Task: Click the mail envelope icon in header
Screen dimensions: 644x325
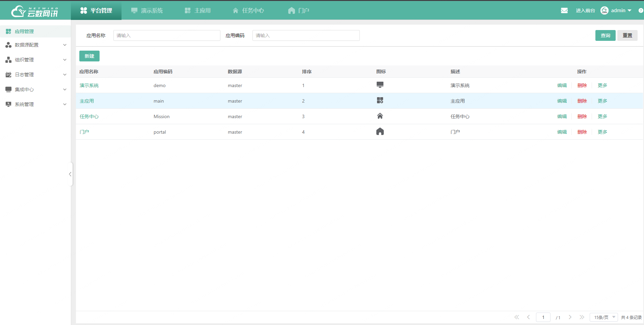Action: (x=564, y=10)
